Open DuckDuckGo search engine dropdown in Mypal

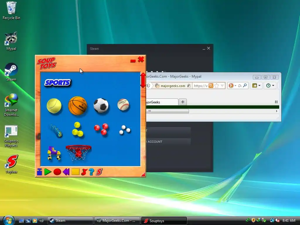tap(232, 86)
